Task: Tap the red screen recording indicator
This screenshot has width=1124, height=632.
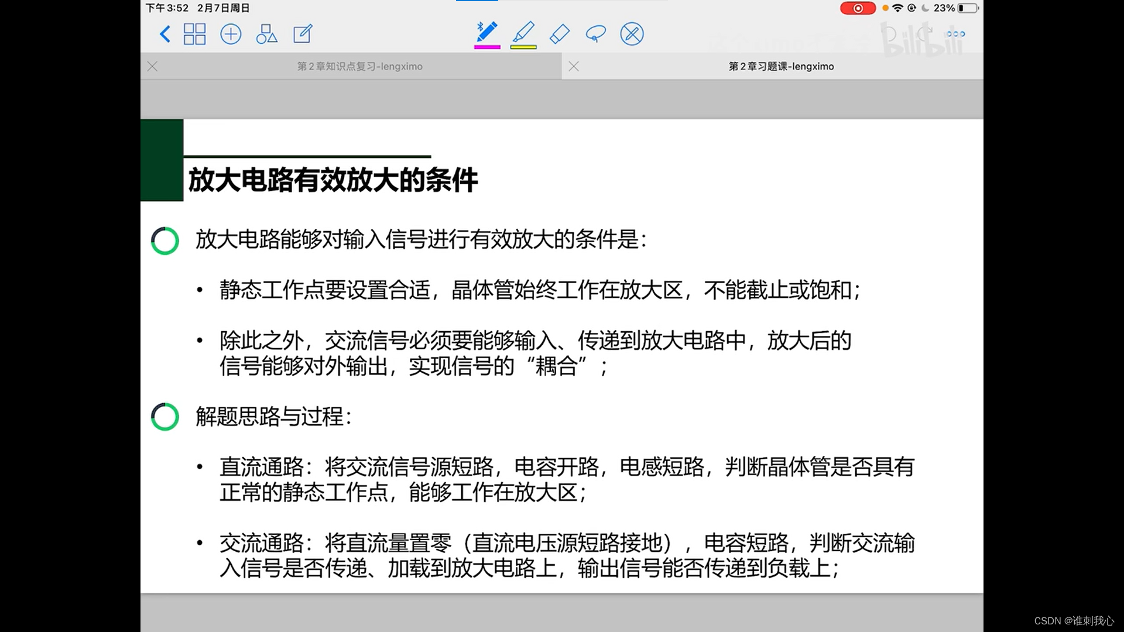Action: pos(858,8)
